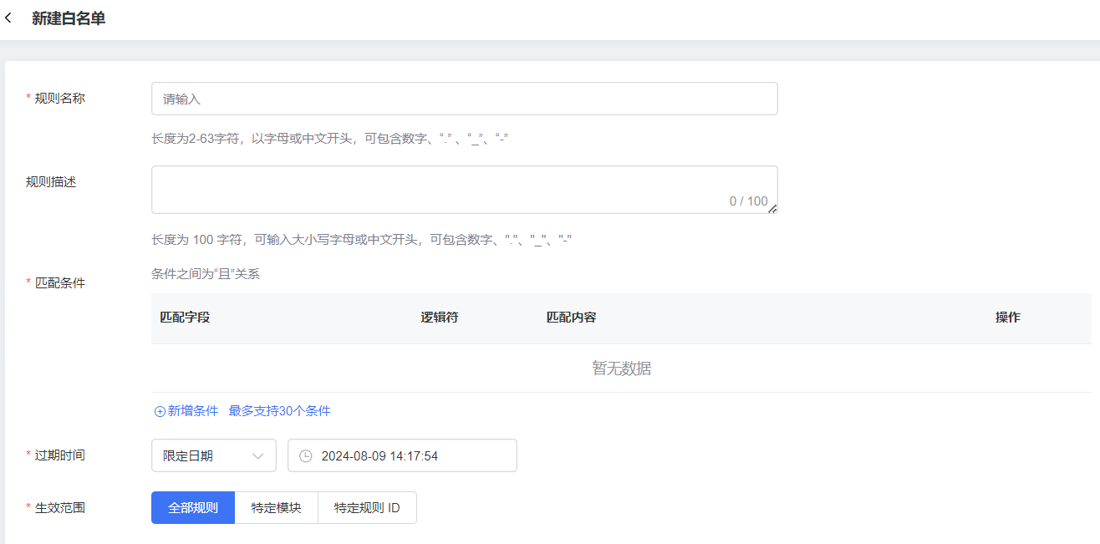Click the 新增条件 link text
Viewport: 1100px width, 544px height.
tap(193, 411)
